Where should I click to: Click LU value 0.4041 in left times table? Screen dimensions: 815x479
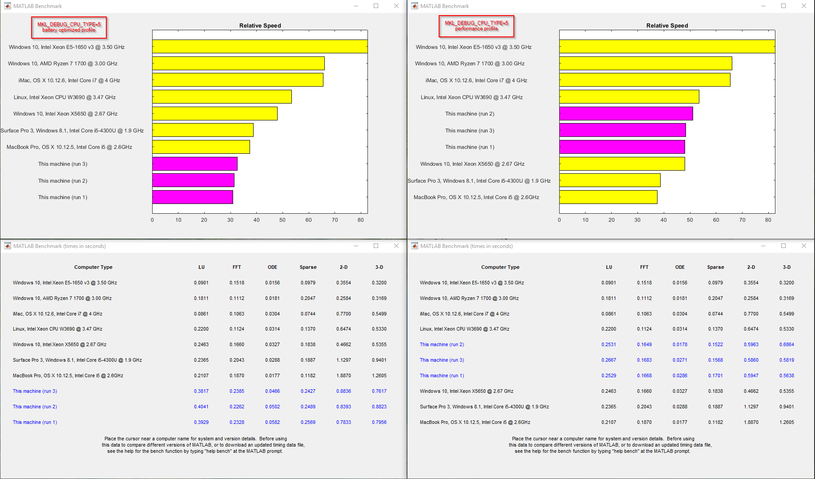201,407
